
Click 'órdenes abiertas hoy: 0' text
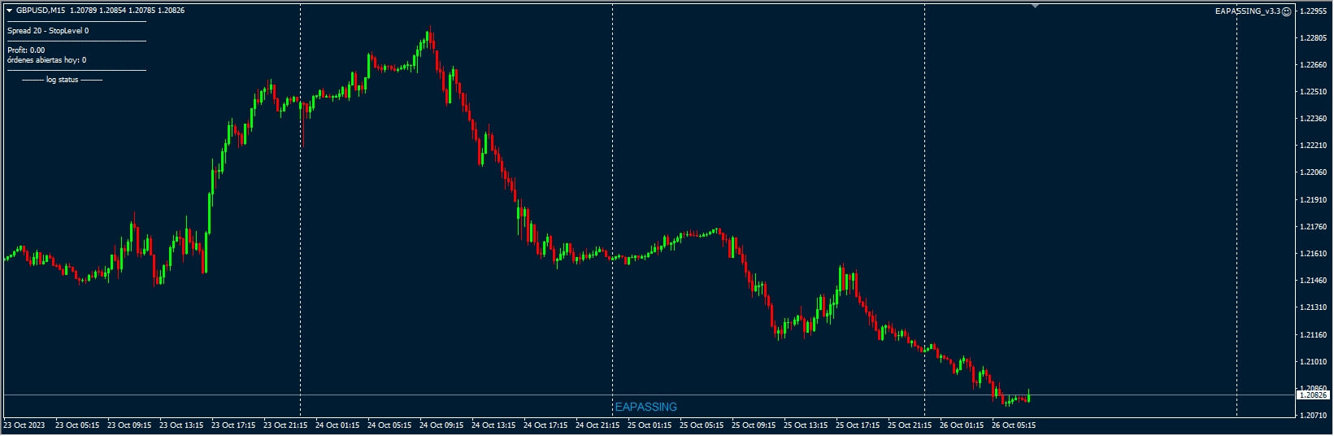point(46,60)
